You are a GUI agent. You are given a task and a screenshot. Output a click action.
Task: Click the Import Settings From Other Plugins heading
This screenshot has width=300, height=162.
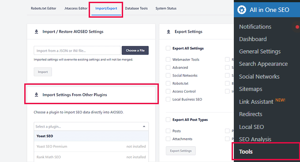click(75, 95)
